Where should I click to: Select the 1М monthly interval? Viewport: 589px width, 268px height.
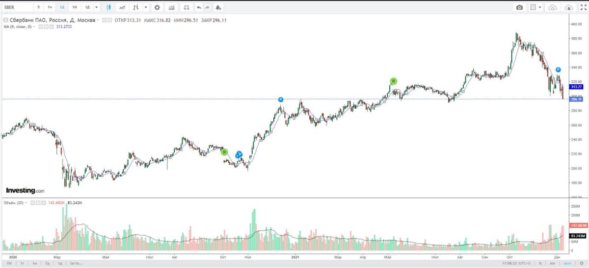(75, 7)
